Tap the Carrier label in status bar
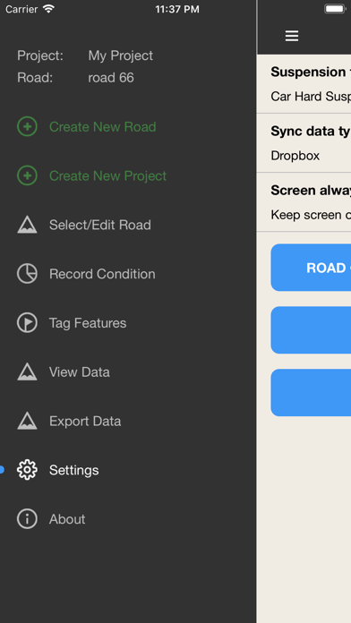This screenshot has height=623, width=351. [x=21, y=9]
